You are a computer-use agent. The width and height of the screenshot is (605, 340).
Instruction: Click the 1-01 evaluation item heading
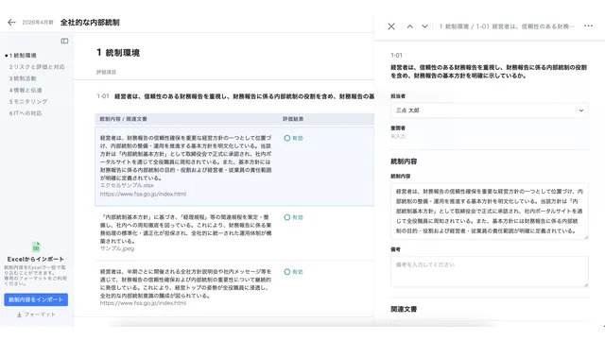click(x=235, y=96)
